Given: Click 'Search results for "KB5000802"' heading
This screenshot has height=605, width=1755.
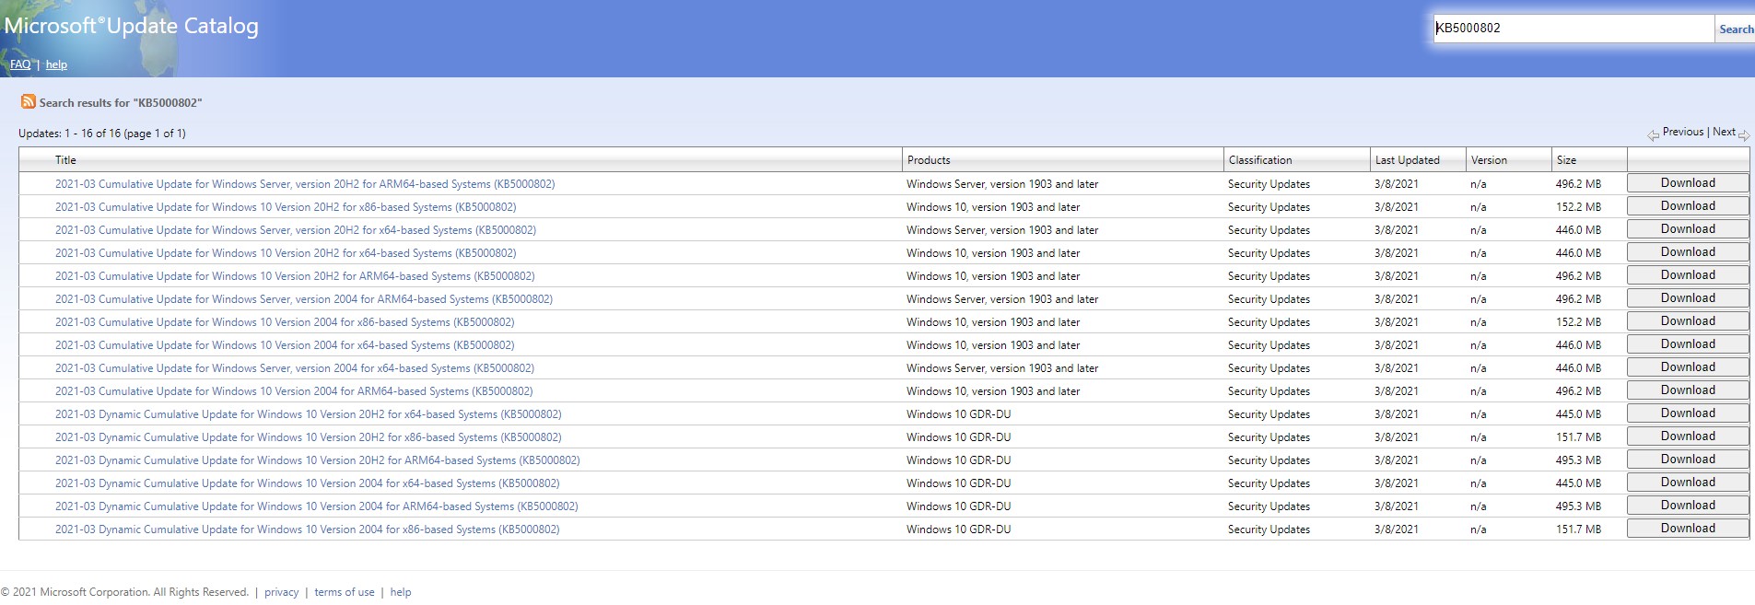Looking at the screenshot, I should pos(121,103).
